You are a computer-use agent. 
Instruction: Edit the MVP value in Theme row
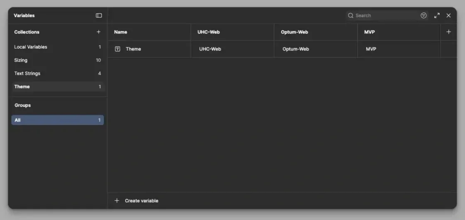coord(399,49)
